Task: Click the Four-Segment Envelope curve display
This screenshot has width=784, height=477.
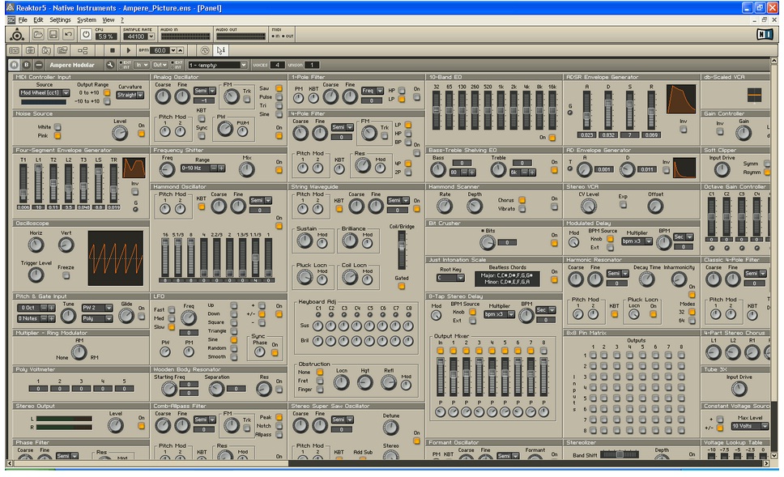Action: [x=134, y=168]
